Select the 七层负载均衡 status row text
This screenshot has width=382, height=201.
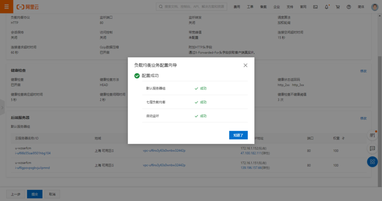[156, 102]
